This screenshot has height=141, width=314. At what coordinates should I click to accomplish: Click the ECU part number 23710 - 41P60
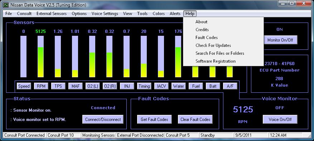point(280,64)
